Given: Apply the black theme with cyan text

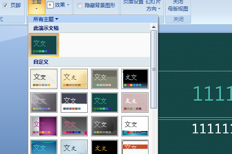Looking at the screenshot, I should coord(135,79).
